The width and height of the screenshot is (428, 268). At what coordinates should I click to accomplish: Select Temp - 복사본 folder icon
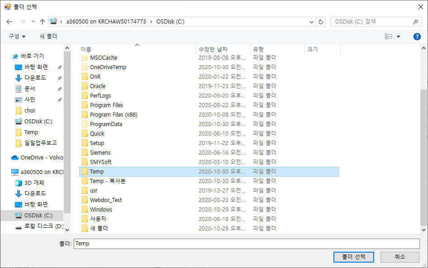click(x=85, y=181)
